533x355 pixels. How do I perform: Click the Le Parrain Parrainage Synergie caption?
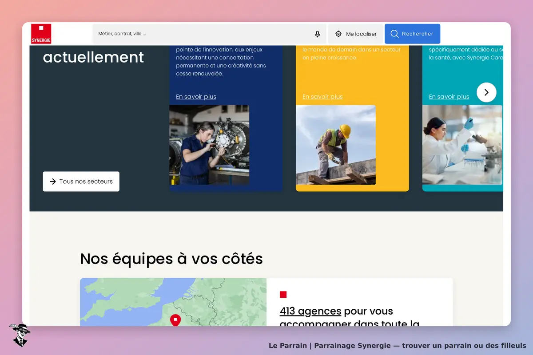coord(397,346)
